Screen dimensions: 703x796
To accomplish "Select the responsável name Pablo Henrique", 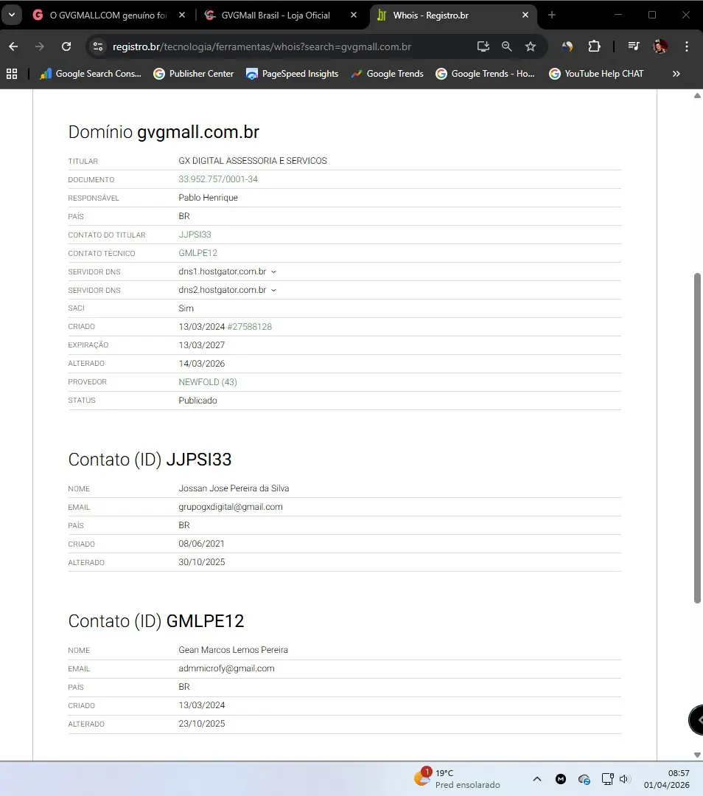I will click(x=208, y=198).
